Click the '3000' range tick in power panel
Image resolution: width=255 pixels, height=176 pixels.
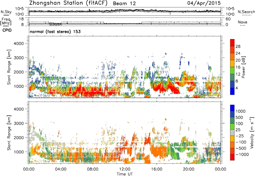coord(19,58)
